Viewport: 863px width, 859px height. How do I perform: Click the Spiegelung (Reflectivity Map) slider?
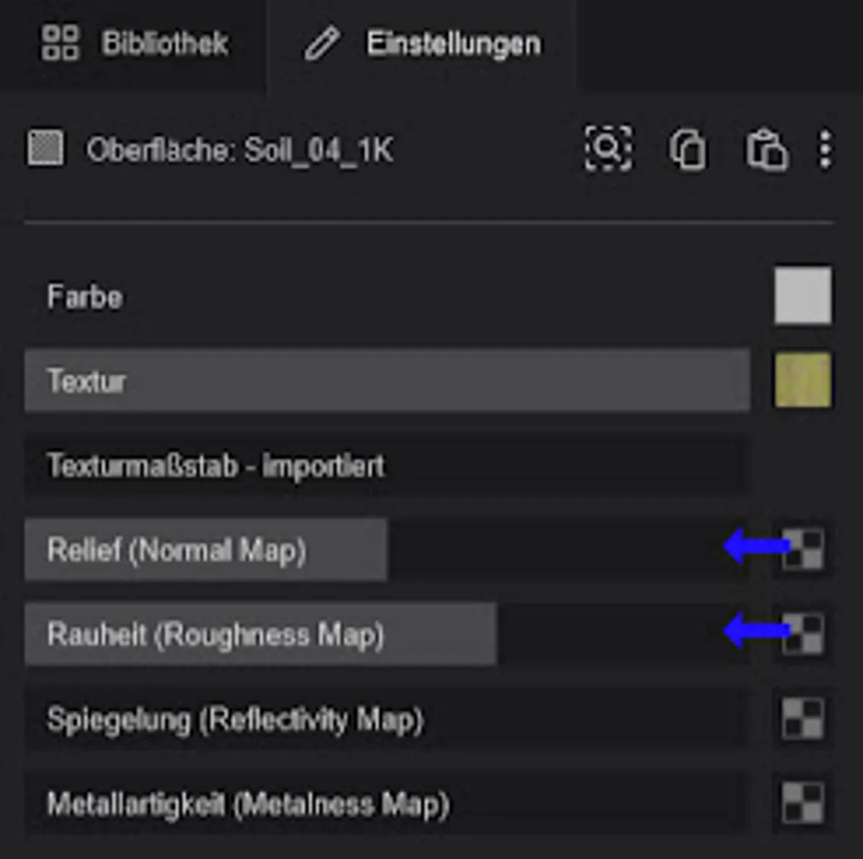tap(387, 719)
